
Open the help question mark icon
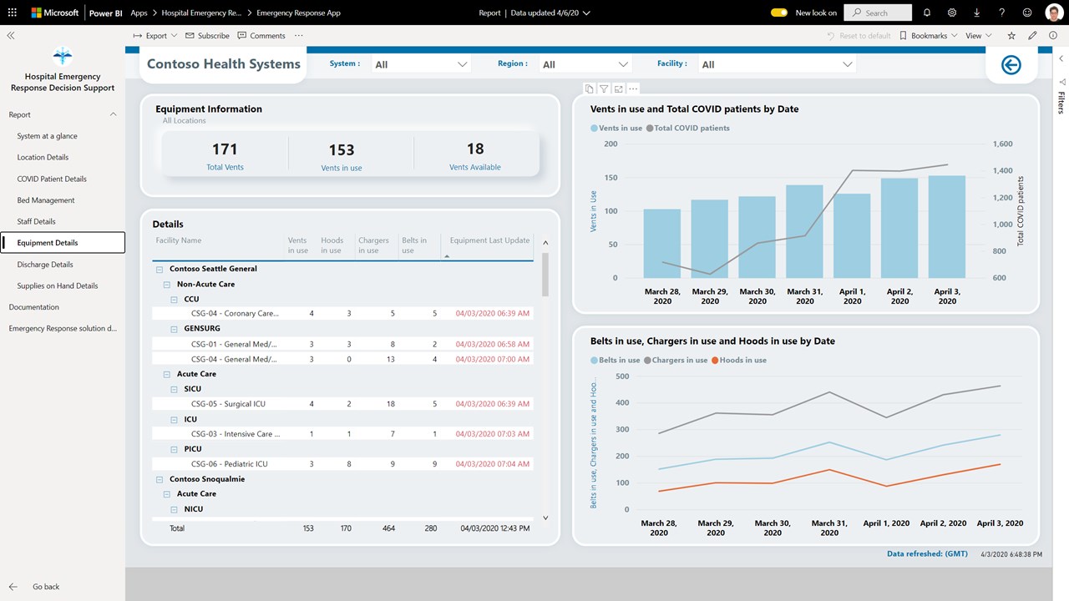[1001, 13]
